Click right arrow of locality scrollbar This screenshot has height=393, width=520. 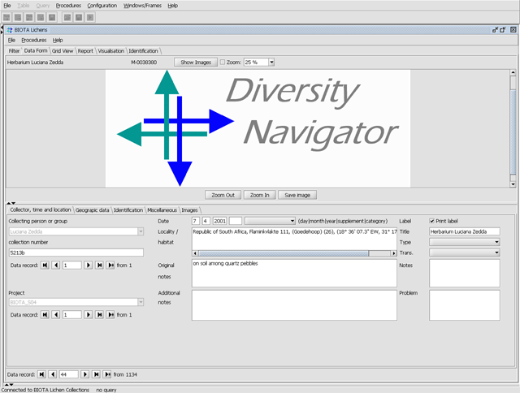393,253
